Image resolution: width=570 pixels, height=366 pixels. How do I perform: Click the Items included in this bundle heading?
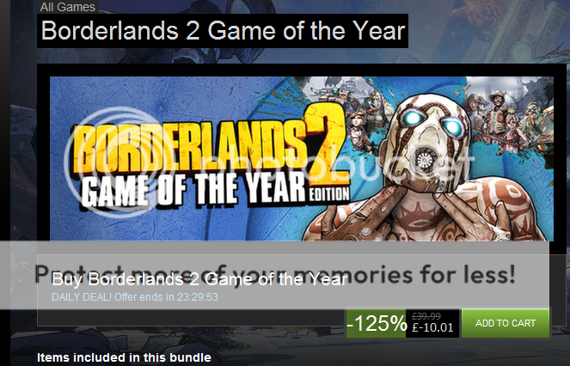pos(124,357)
